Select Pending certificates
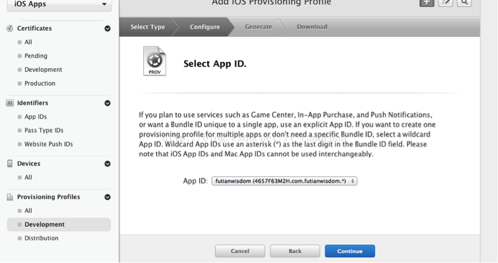This screenshot has height=263, width=498. click(36, 56)
